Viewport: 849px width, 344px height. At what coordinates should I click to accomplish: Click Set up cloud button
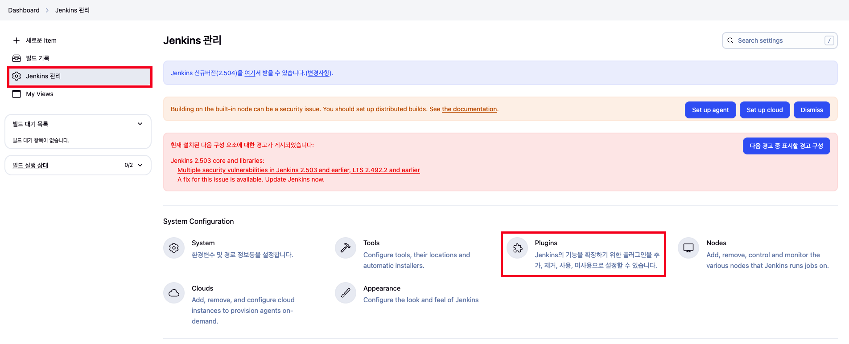coord(765,110)
